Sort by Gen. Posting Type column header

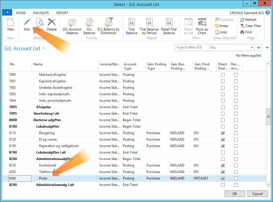pyautogui.click(x=157, y=66)
